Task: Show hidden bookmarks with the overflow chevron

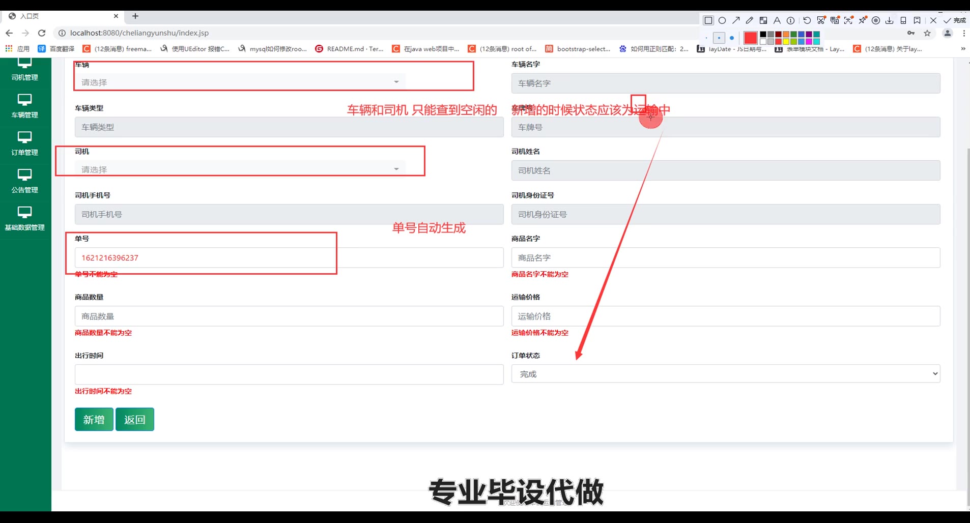Action: pyautogui.click(x=963, y=49)
